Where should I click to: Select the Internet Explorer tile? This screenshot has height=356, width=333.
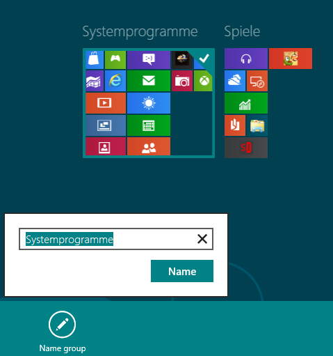point(115,81)
